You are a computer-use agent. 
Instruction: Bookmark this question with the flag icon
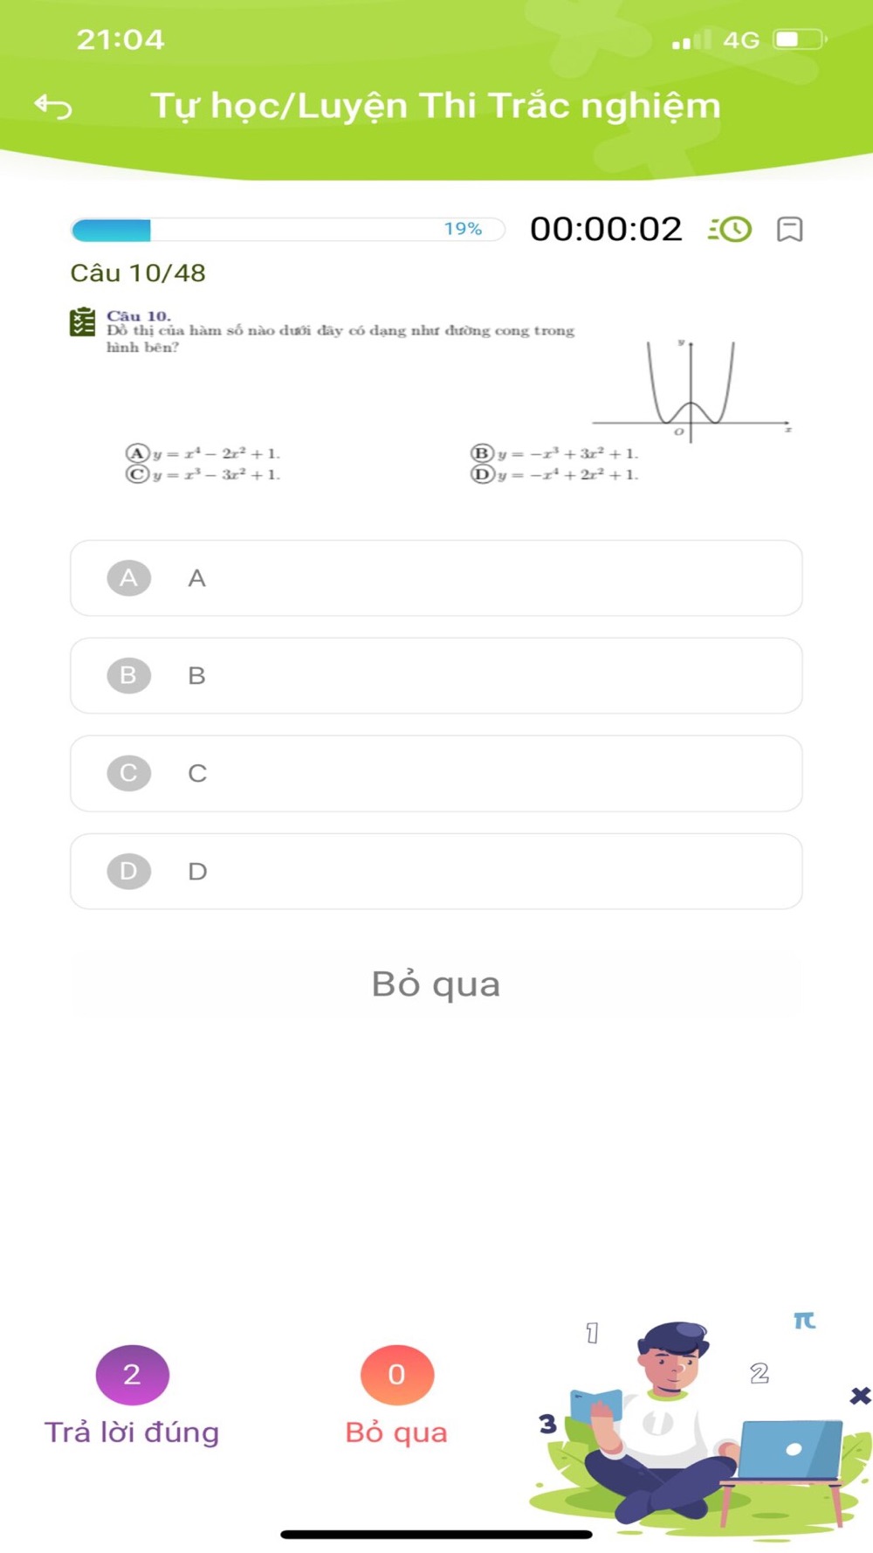(x=789, y=229)
